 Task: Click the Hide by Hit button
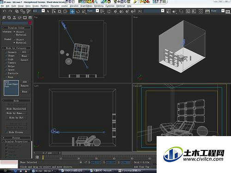[16, 118]
